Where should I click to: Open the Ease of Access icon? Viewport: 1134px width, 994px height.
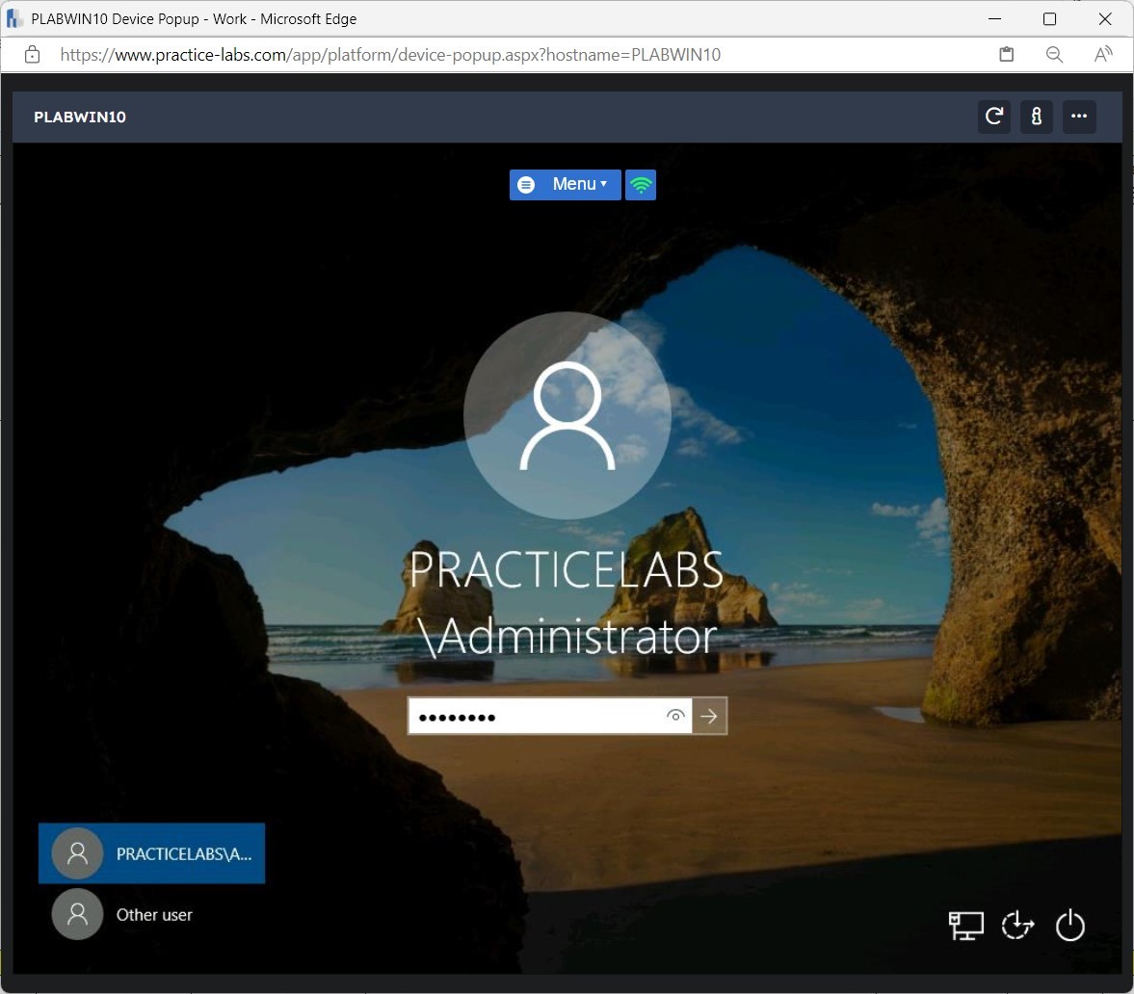click(x=1017, y=925)
